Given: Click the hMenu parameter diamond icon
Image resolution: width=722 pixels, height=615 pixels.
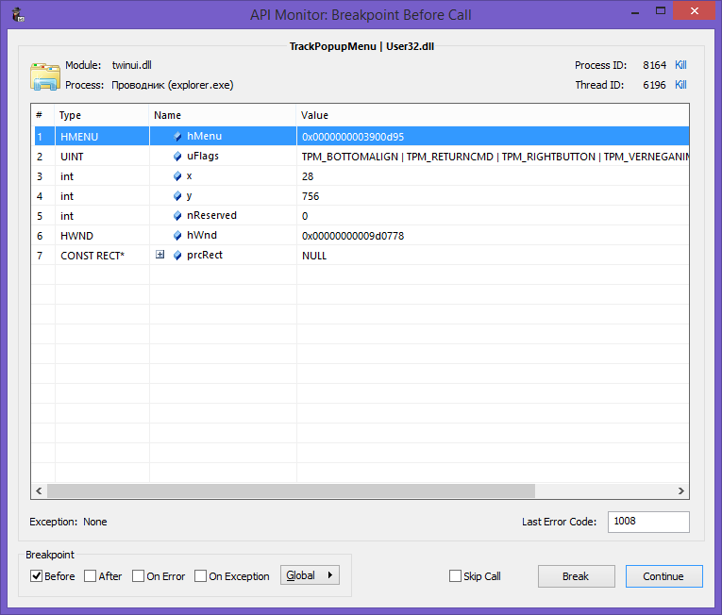Looking at the screenshot, I should pyautogui.click(x=177, y=136).
